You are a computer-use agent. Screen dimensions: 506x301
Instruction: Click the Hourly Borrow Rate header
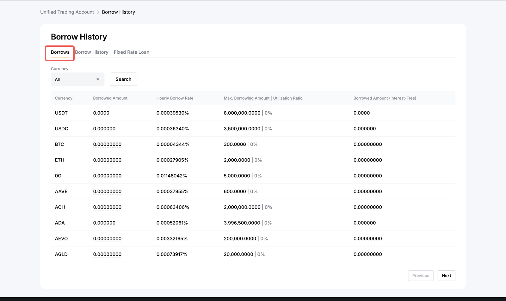(175, 98)
